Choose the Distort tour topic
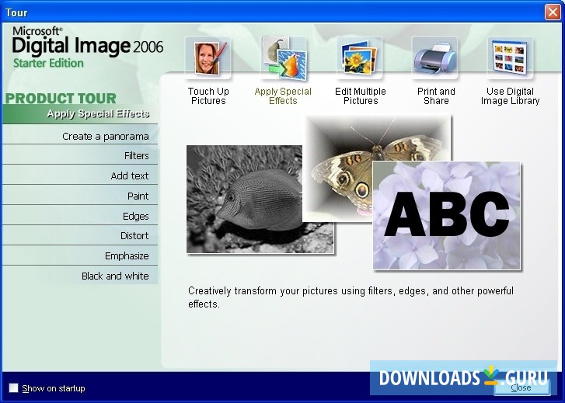This screenshot has height=403, width=565. point(80,236)
